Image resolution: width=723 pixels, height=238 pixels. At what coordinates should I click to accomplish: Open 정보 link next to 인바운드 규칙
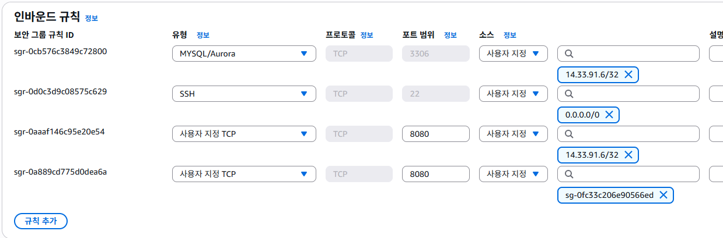pos(92,18)
